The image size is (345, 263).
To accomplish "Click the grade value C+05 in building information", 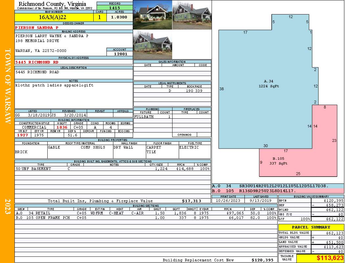I will [78, 127].
